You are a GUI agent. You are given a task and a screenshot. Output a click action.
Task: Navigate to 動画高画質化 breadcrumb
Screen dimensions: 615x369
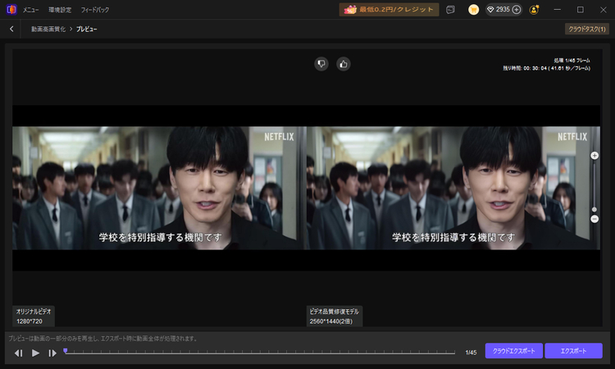tap(48, 29)
